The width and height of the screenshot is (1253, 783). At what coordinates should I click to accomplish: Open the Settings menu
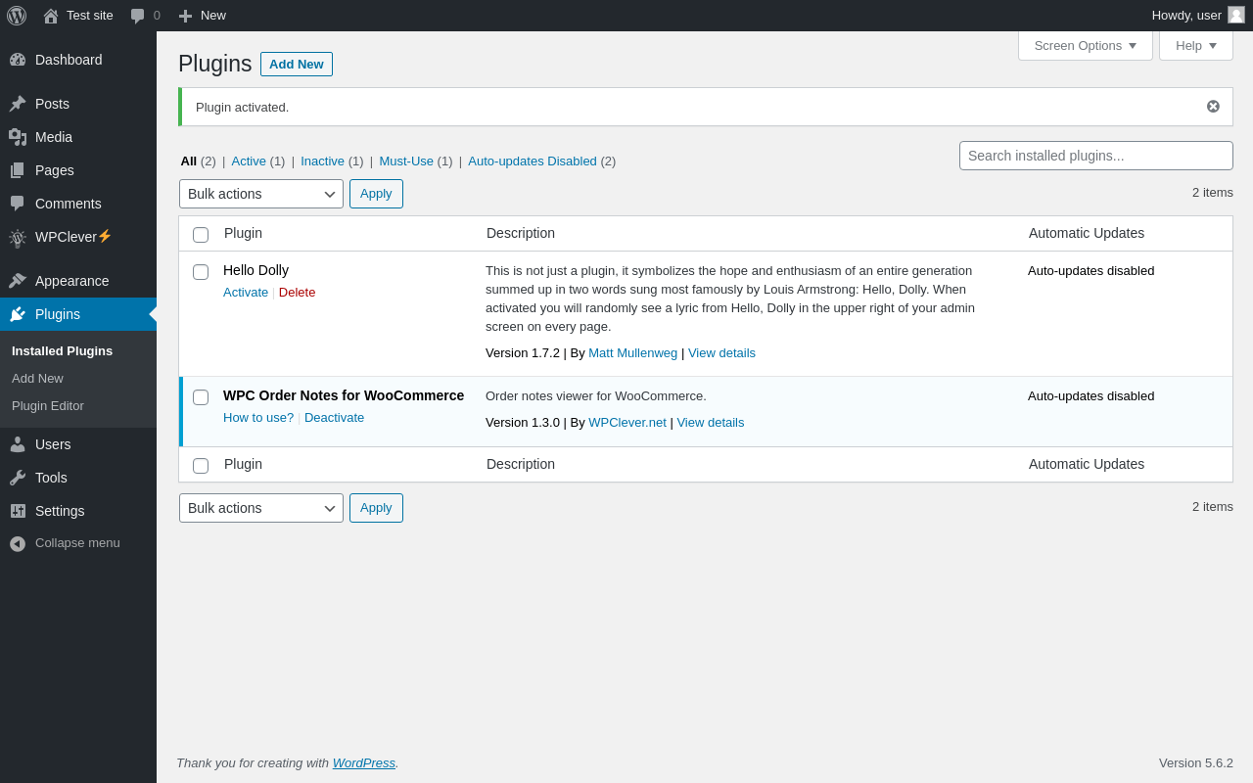click(78, 511)
